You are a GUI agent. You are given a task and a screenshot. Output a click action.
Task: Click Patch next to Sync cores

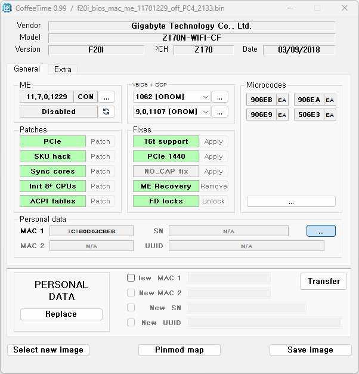(x=100, y=171)
